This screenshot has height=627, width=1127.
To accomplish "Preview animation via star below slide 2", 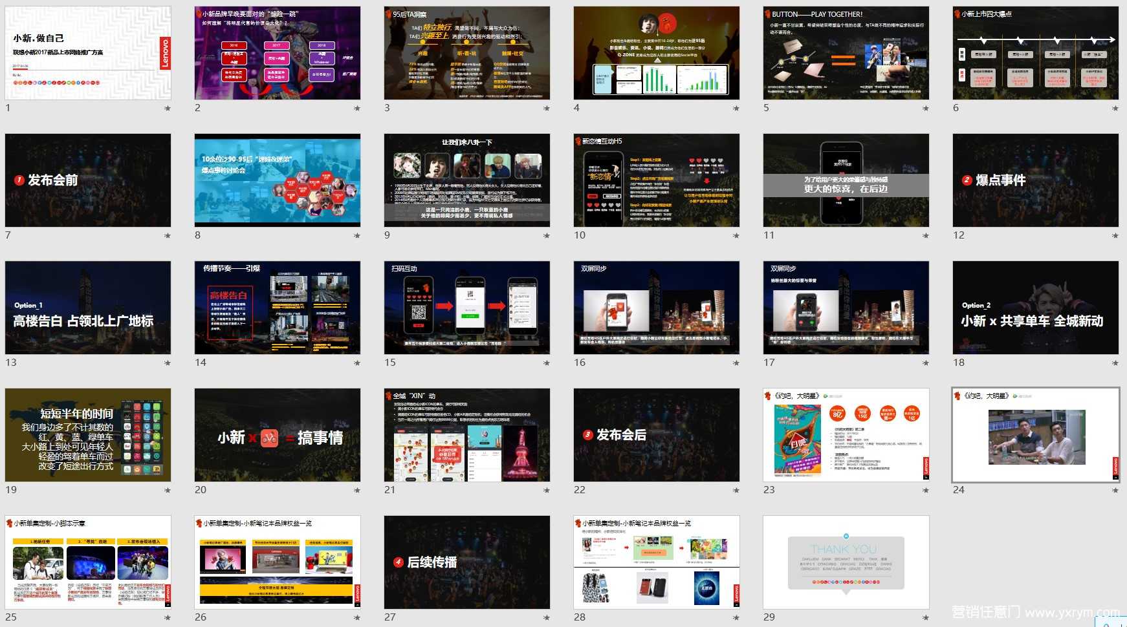I will pos(357,109).
